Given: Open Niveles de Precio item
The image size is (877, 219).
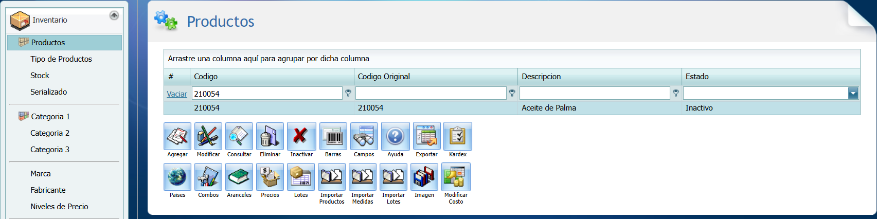Looking at the screenshot, I should (59, 207).
